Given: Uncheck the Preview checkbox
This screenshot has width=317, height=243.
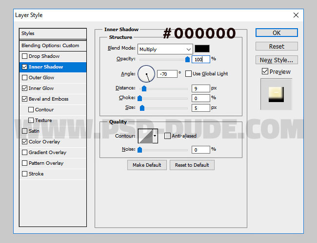Looking at the screenshot, I should point(265,71).
